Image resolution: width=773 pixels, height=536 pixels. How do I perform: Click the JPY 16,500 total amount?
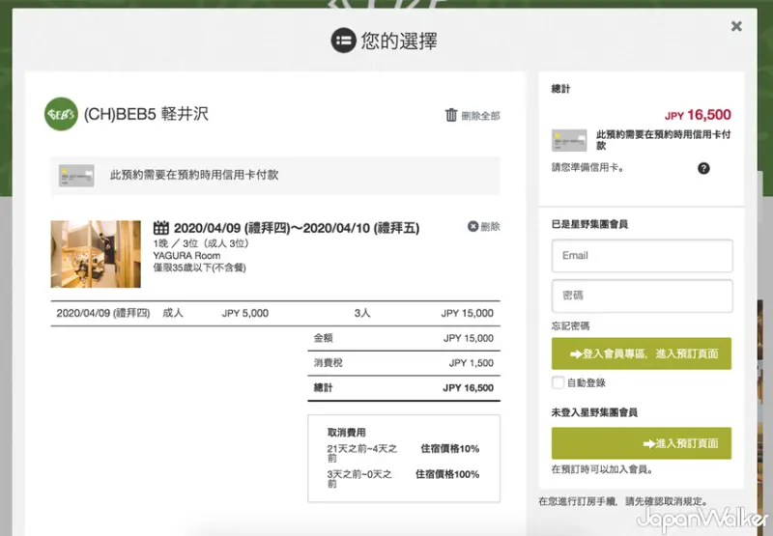point(698,115)
